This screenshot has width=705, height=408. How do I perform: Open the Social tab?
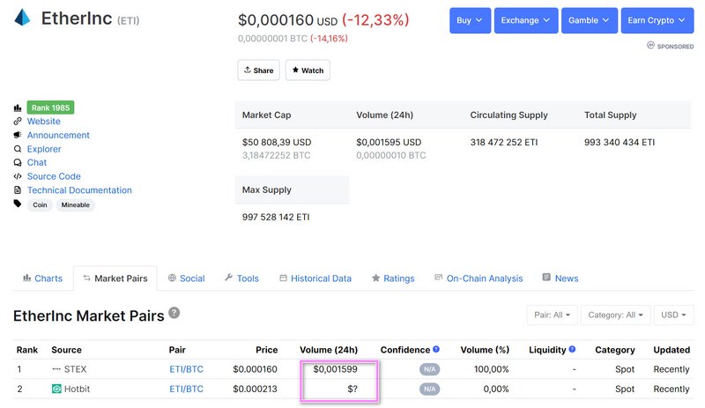pyautogui.click(x=186, y=278)
